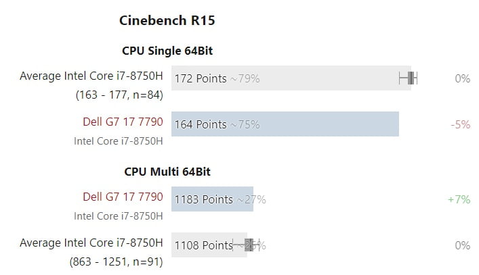Click the (163 - 177, n=84) range text

point(119,95)
